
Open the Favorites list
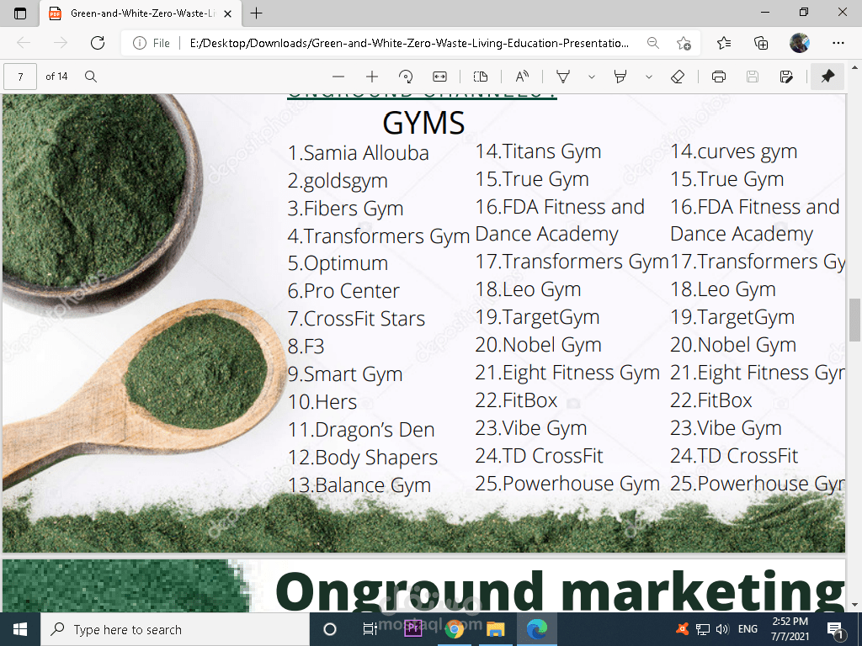coord(724,43)
